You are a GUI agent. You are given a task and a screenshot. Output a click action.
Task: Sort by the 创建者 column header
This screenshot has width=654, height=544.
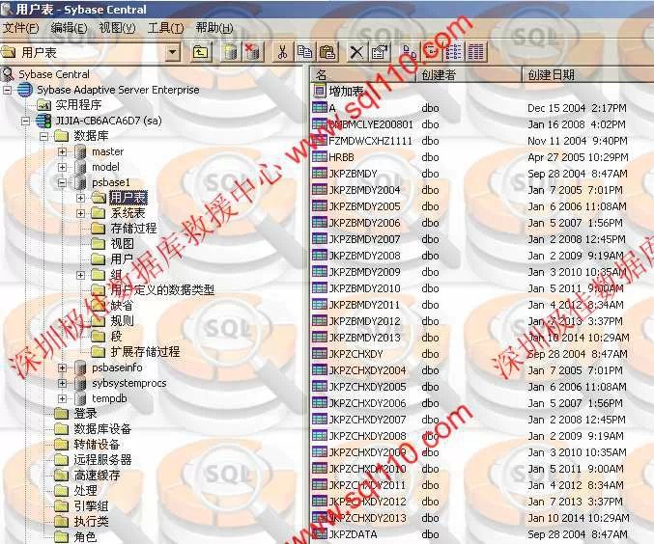coord(469,74)
